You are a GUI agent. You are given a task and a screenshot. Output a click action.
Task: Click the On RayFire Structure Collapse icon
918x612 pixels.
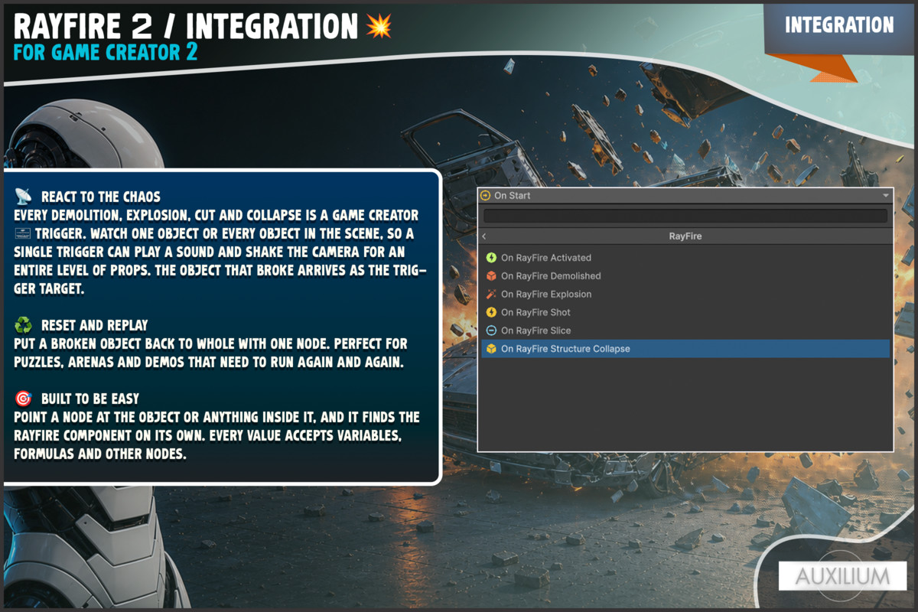pos(491,349)
